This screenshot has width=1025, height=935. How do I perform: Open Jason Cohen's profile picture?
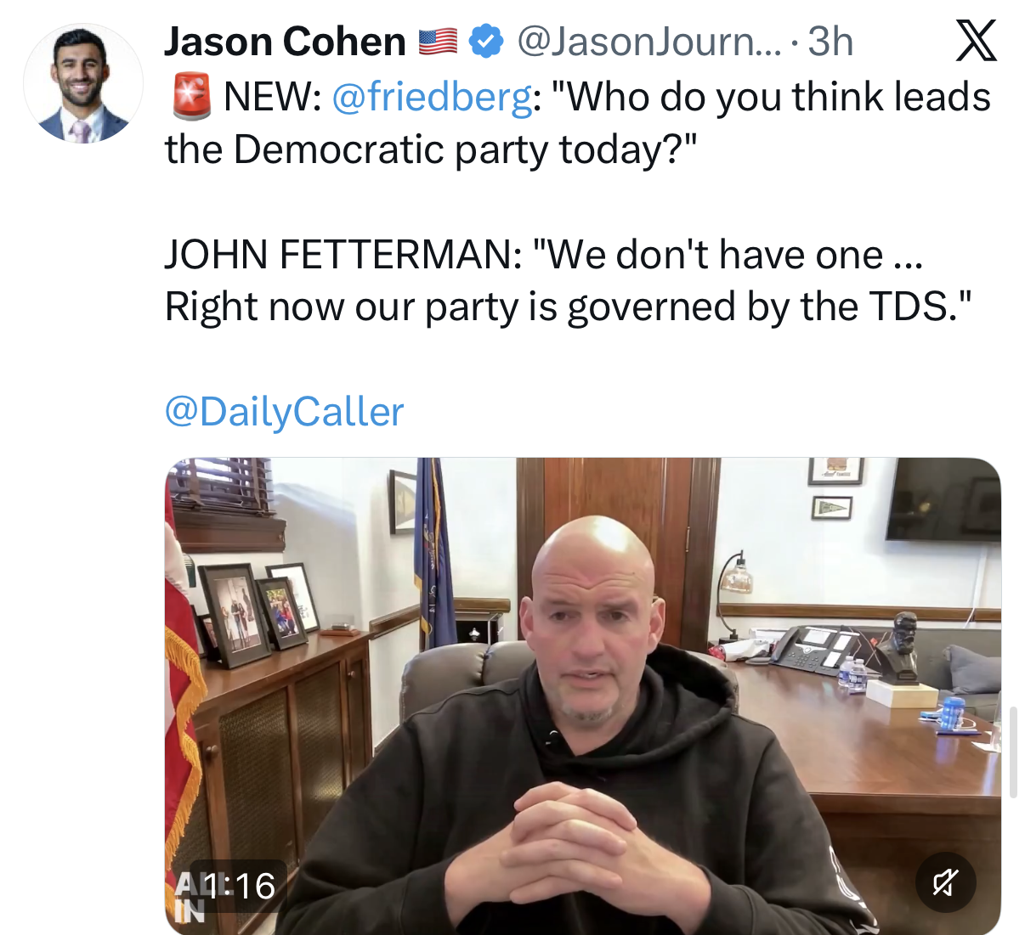[83, 83]
